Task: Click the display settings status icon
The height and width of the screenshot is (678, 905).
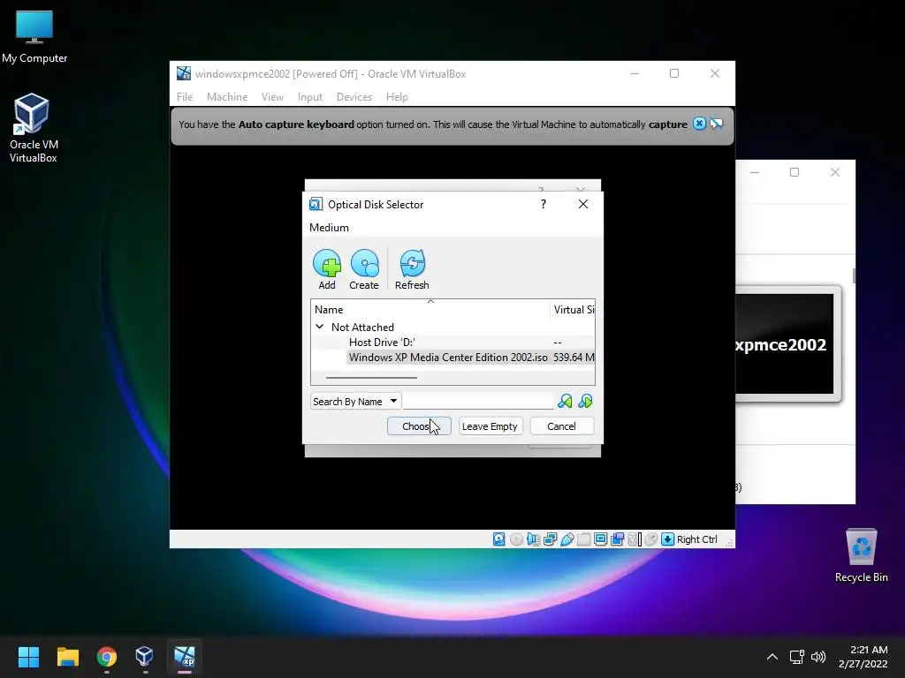Action: coord(600,539)
